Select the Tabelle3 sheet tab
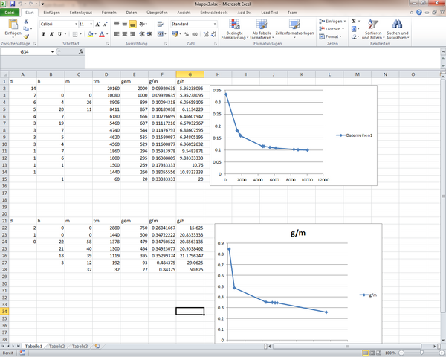This screenshot has width=446, height=357. click(80, 346)
